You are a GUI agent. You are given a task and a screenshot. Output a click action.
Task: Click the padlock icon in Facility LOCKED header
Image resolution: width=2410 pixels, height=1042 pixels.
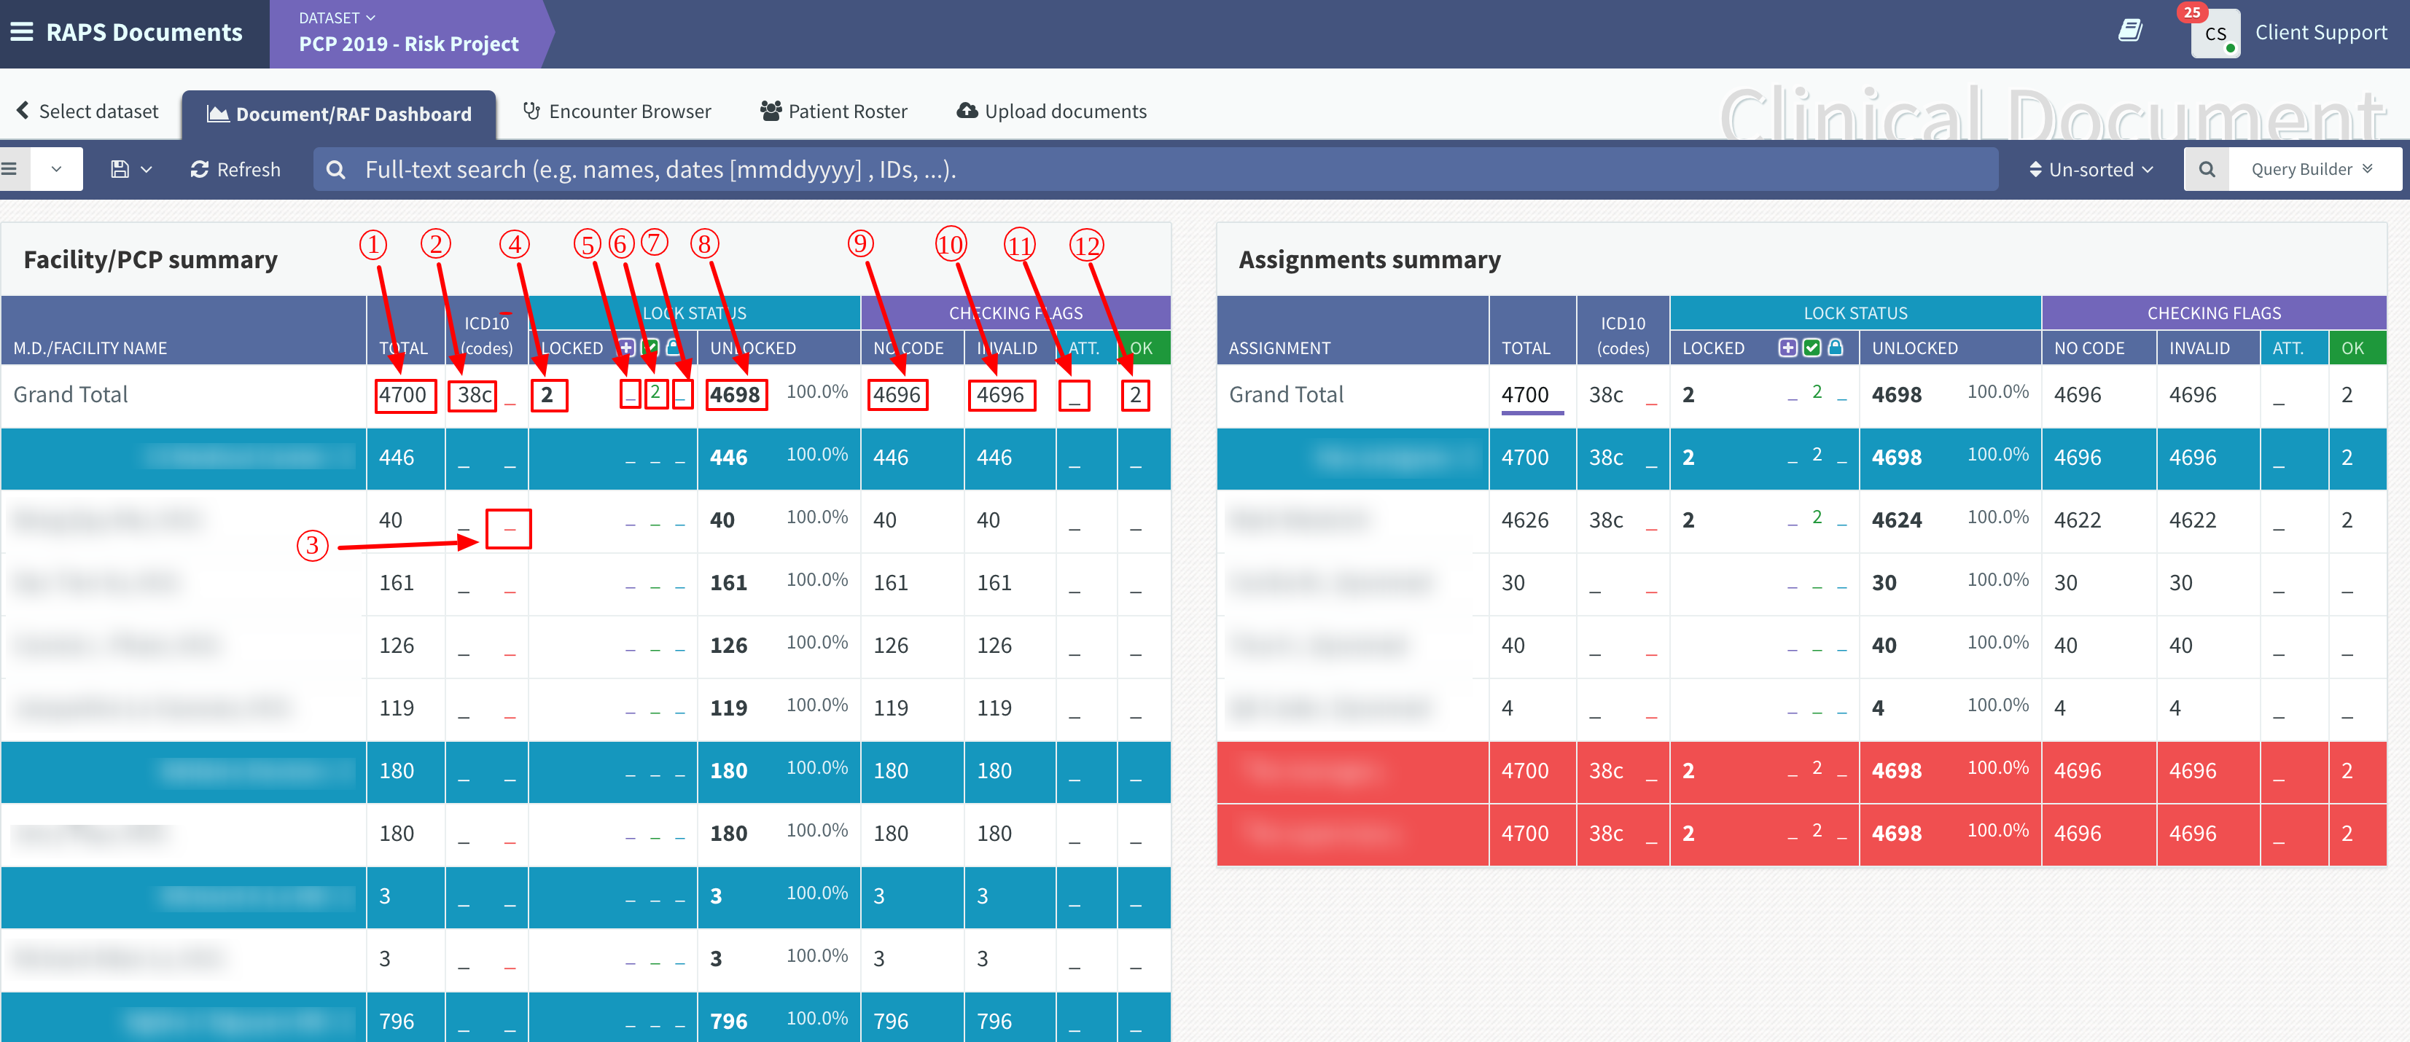click(x=673, y=348)
